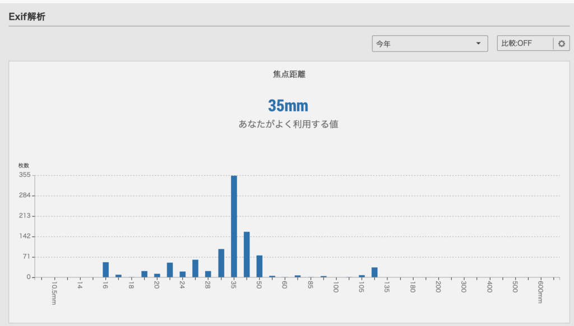
Task: Click the large blue 35mm value heading
Action: [288, 106]
